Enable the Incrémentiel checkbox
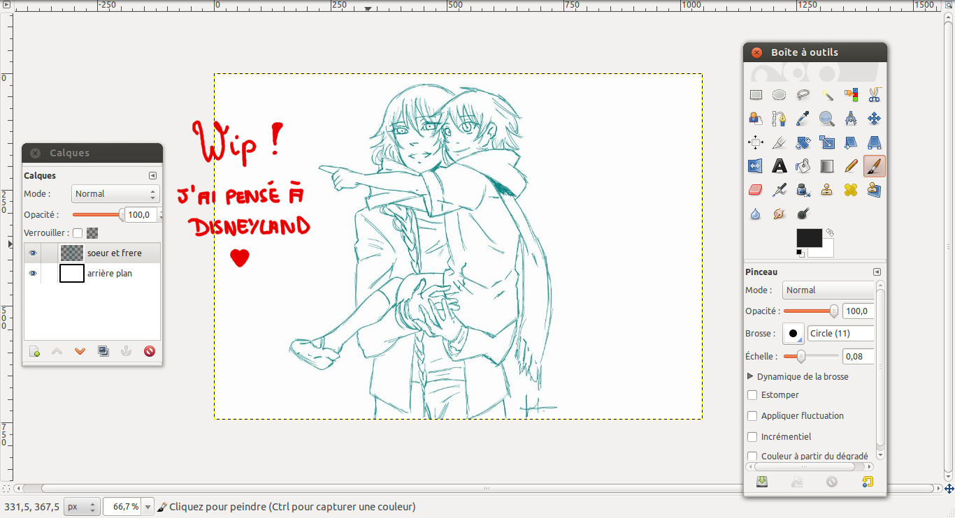955x518 pixels. pyautogui.click(x=752, y=437)
